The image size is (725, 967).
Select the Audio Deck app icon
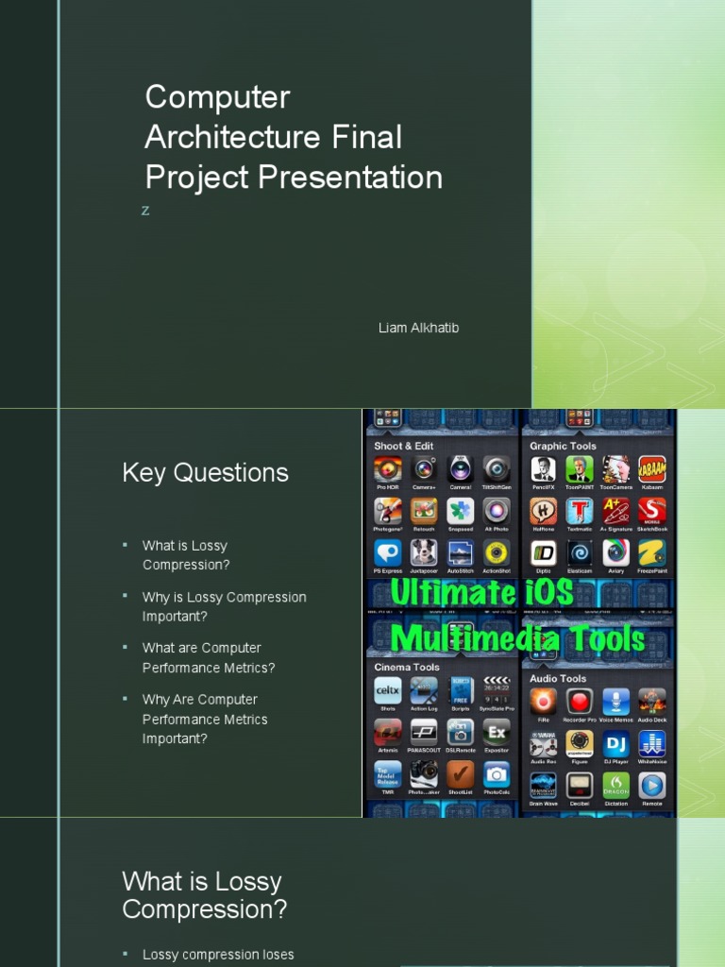point(651,702)
